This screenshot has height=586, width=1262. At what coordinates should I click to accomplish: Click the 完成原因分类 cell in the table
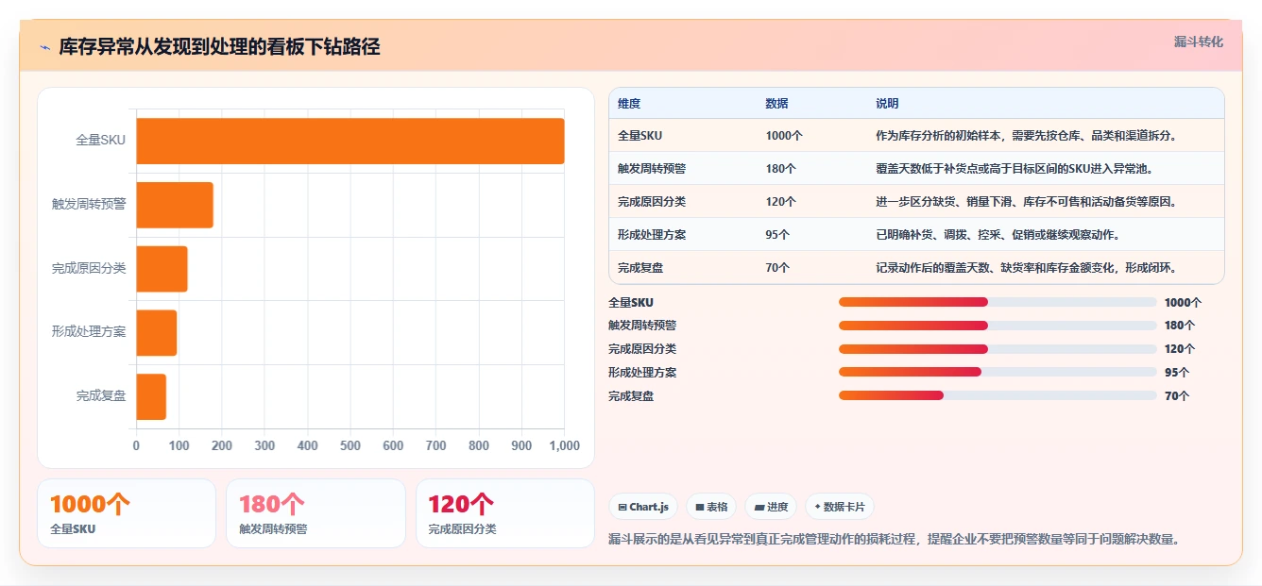(652, 201)
